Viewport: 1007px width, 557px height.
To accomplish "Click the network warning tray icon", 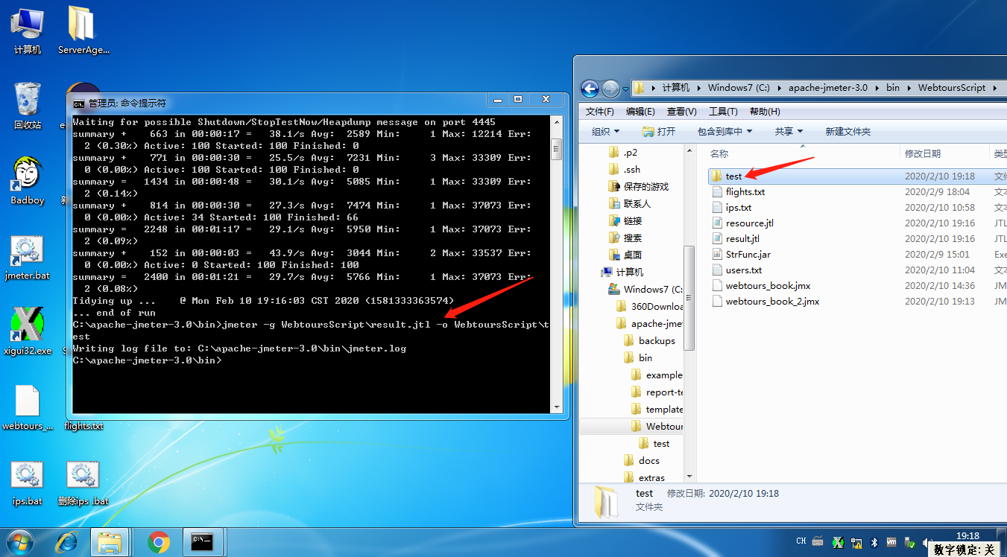I will [x=856, y=542].
